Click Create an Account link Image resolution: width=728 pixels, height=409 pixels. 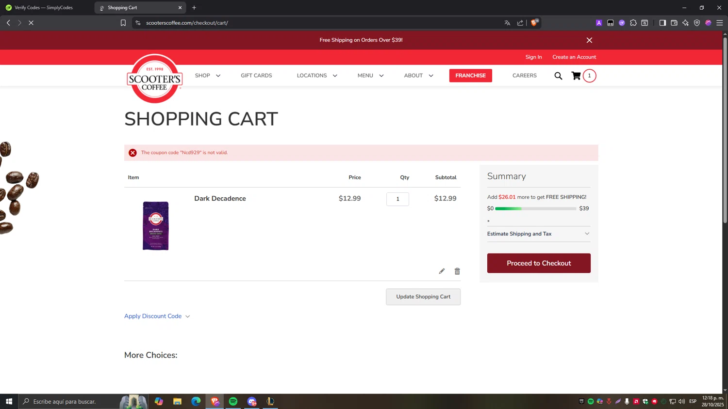coord(574,57)
